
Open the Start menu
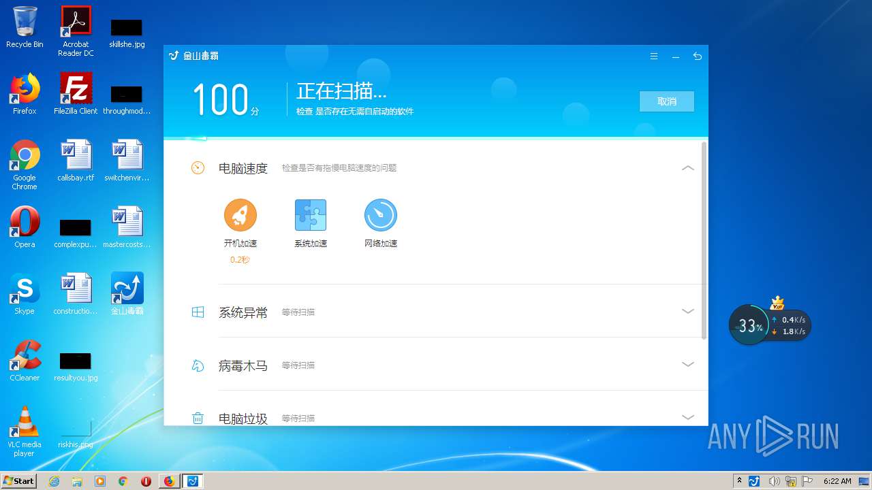(19, 480)
